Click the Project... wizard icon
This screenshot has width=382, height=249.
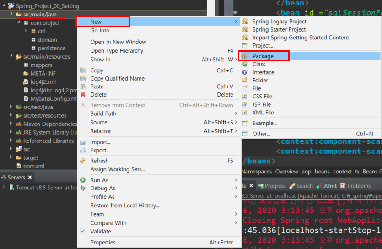click(x=245, y=46)
